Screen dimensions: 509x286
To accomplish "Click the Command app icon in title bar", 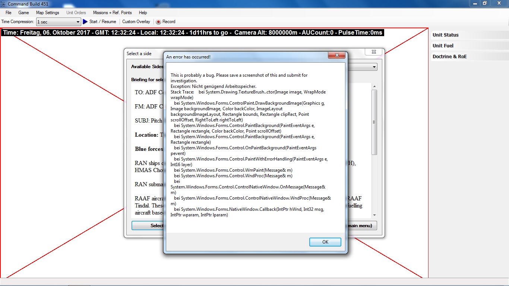I will point(3,4).
